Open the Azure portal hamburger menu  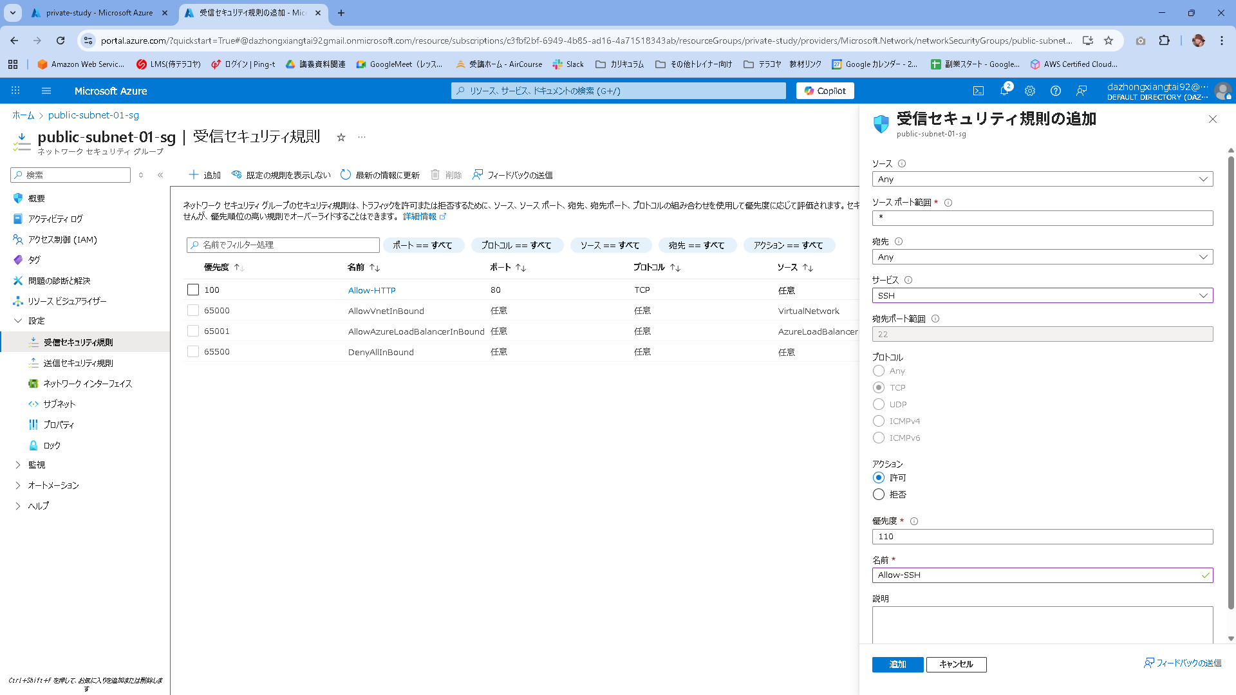[46, 91]
